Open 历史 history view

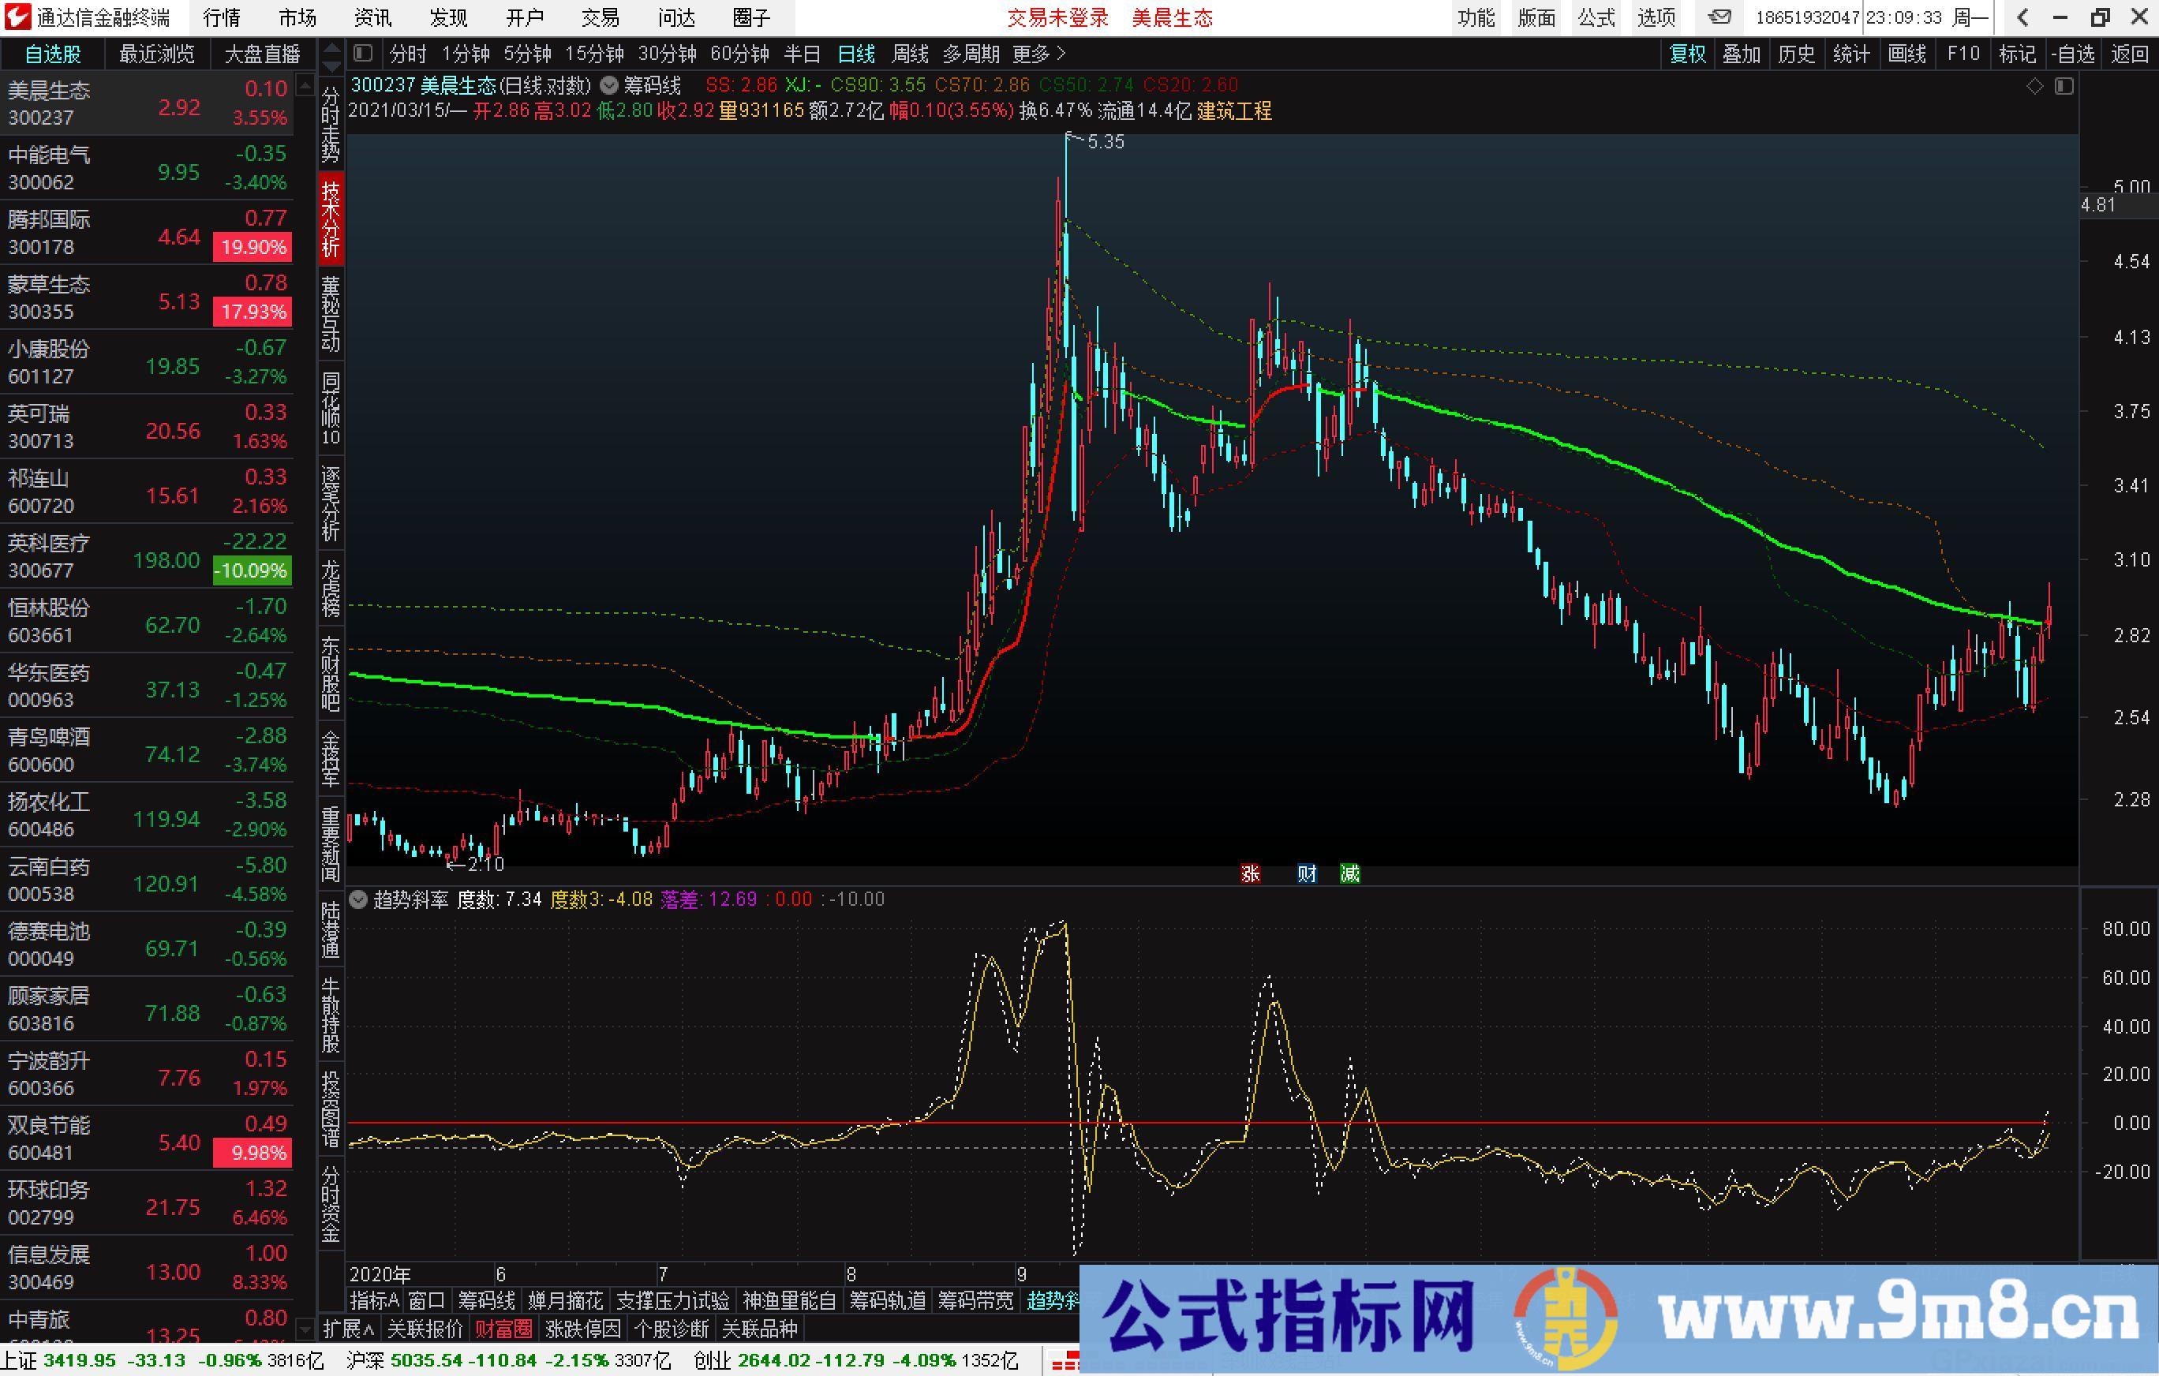coord(1797,54)
